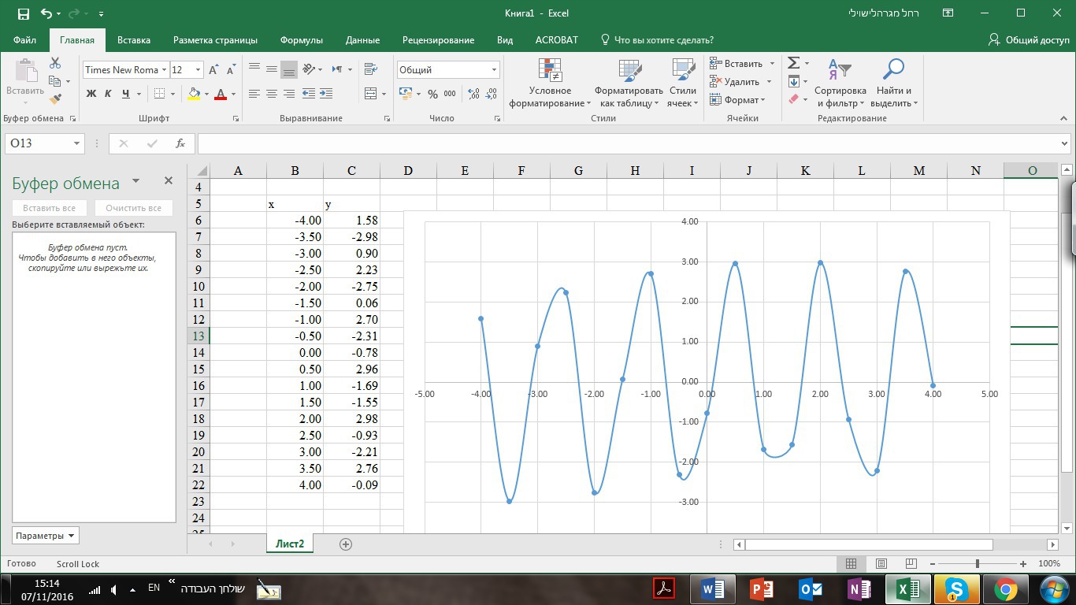Expand the Общий number format dropdown
The width and height of the screenshot is (1076, 605).
click(494, 70)
